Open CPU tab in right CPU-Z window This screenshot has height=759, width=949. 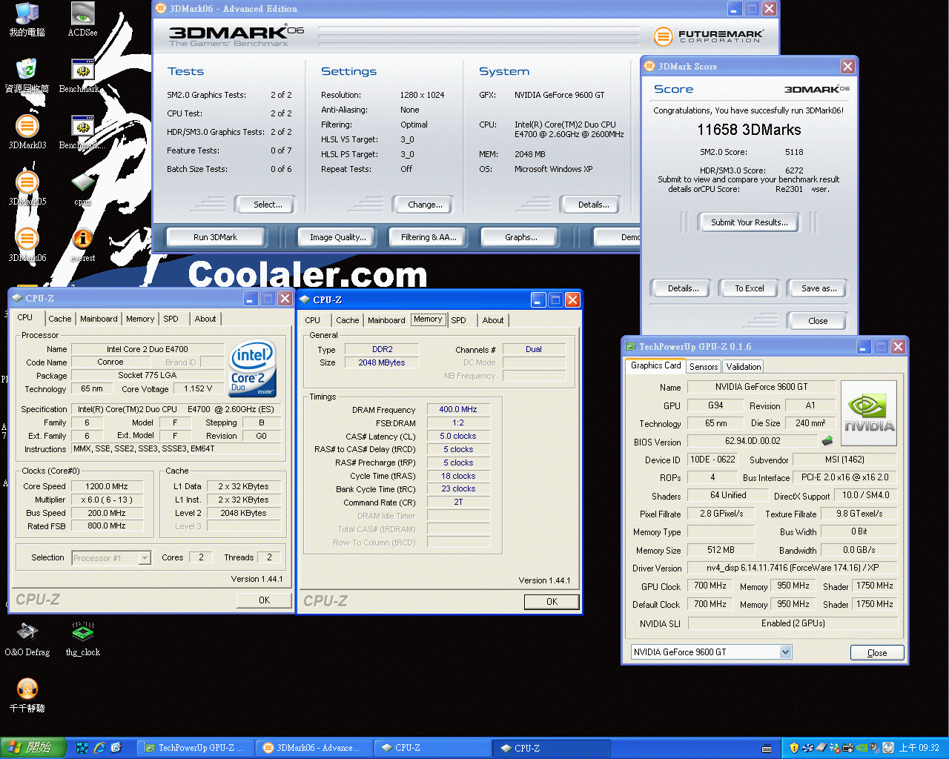pos(313,320)
